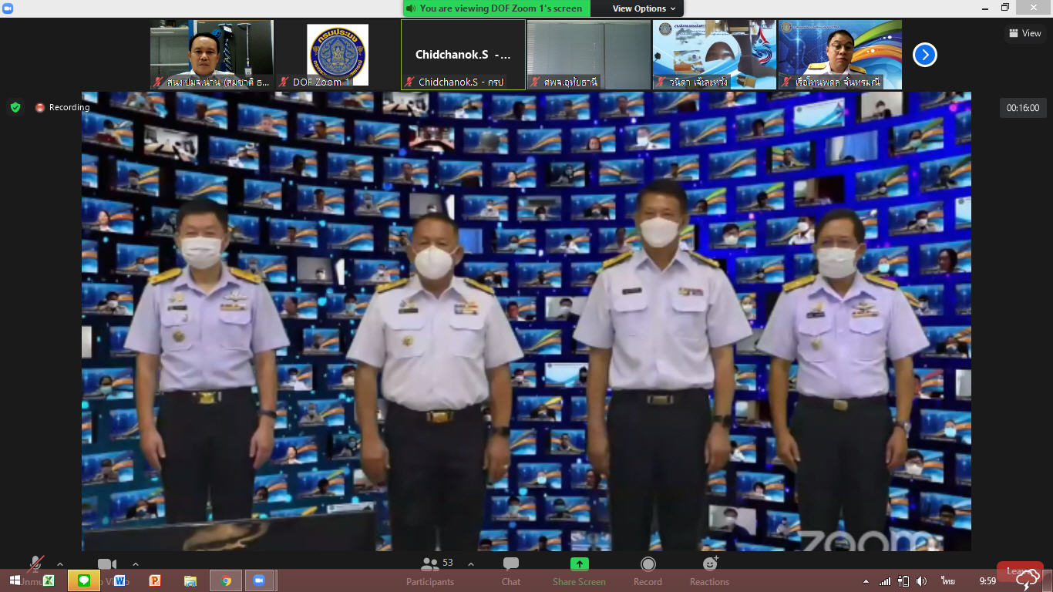Click the Leave meeting button
The width and height of the screenshot is (1053, 592).
[1019, 571]
